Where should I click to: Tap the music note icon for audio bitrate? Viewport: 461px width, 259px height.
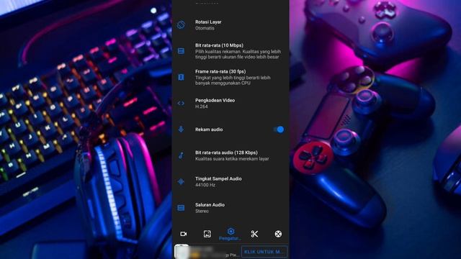click(x=181, y=155)
